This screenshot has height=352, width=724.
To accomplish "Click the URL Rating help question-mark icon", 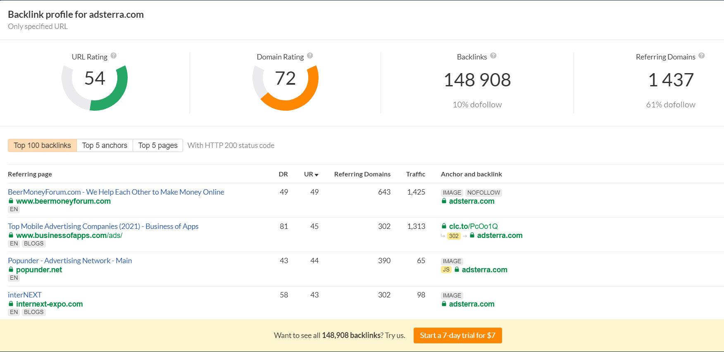I will click(x=114, y=56).
